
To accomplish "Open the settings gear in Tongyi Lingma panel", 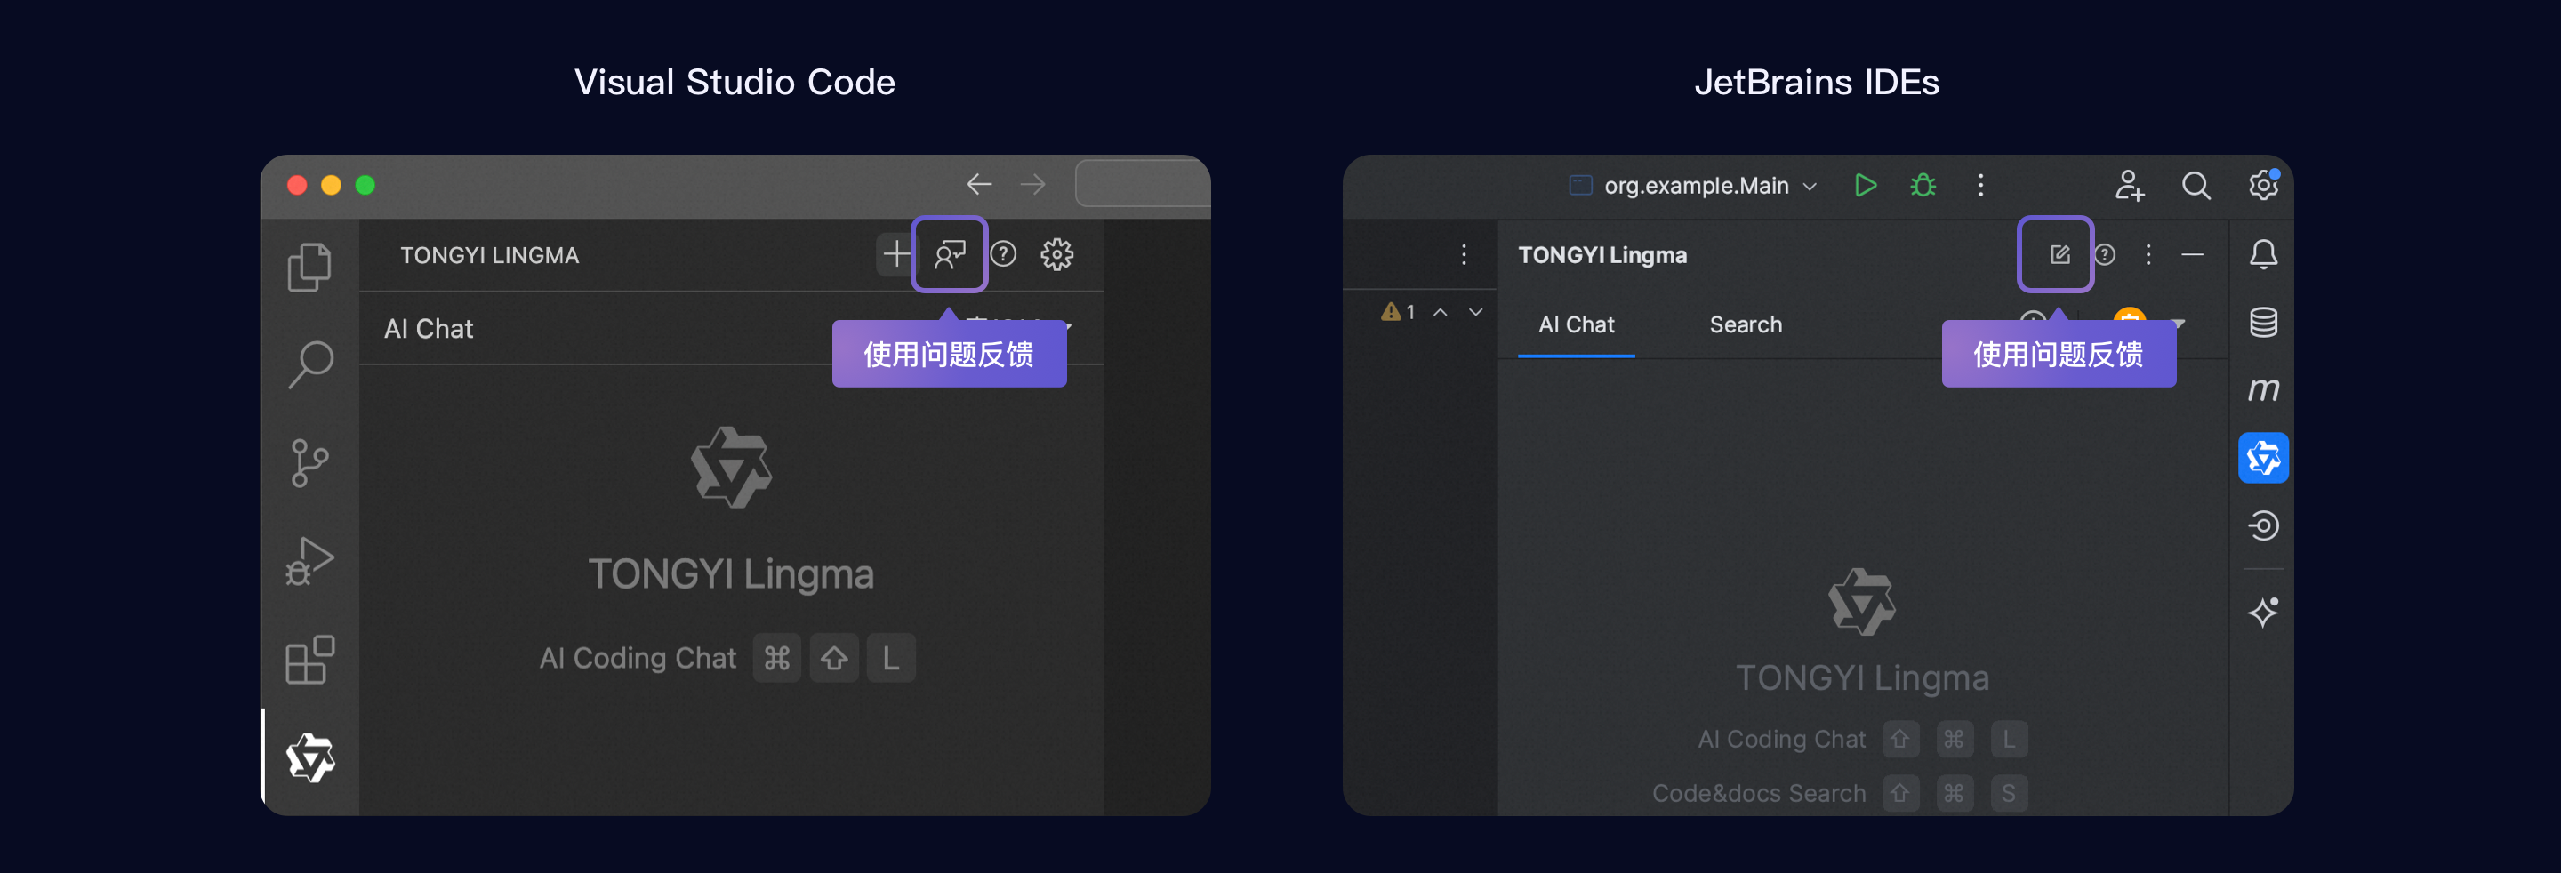I will pos(1056,254).
